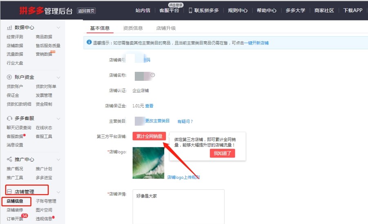Open 多多进宝 in the sidebar
This screenshot has height=224, width=368.
(x=44, y=177)
